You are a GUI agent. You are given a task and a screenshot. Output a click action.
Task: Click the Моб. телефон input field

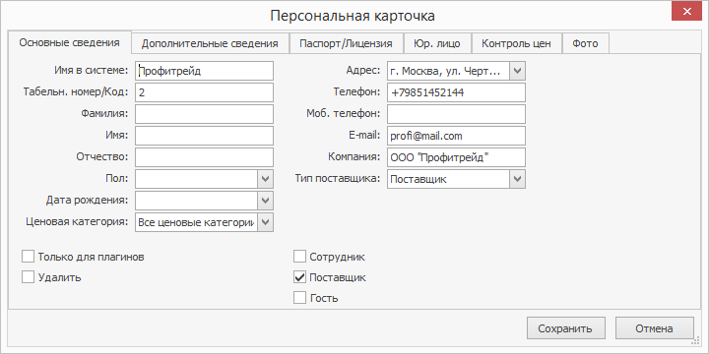click(456, 114)
